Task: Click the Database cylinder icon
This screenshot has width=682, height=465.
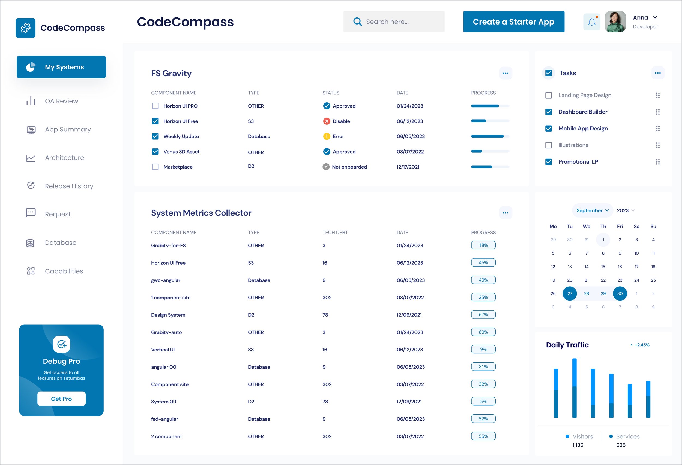Action: click(x=30, y=243)
